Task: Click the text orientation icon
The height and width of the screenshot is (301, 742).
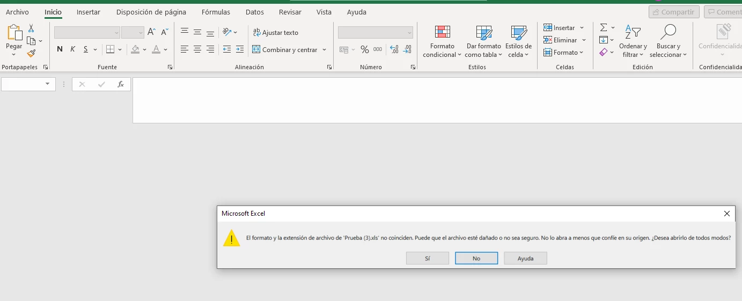Action: tap(227, 32)
